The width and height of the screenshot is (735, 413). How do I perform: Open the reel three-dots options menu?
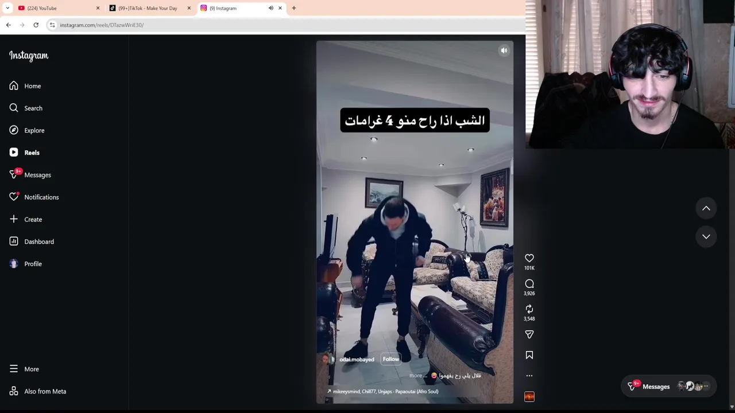529,376
